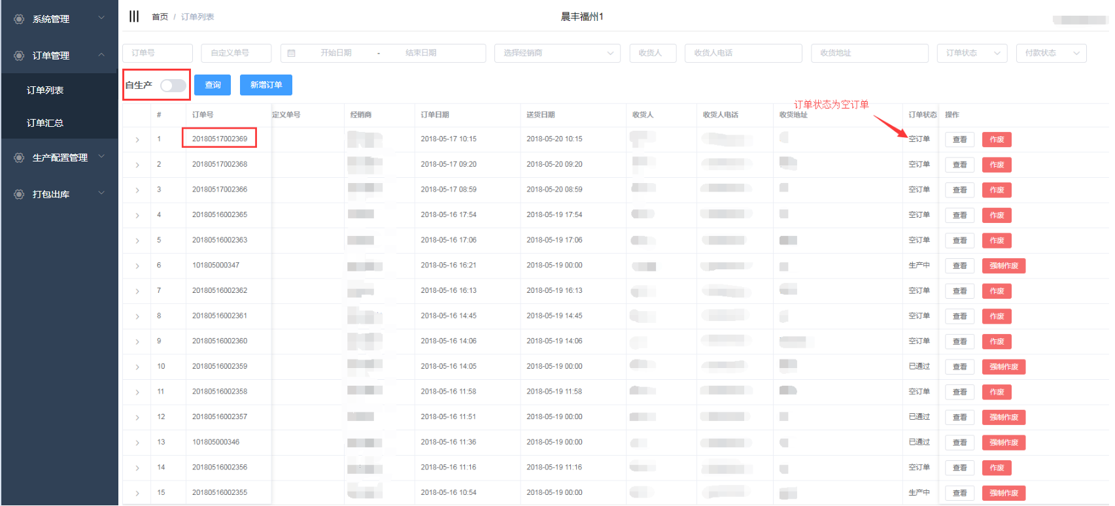Open the 付款状态 filter dropdown
Screen dimensions: 1115x506
click(1051, 53)
